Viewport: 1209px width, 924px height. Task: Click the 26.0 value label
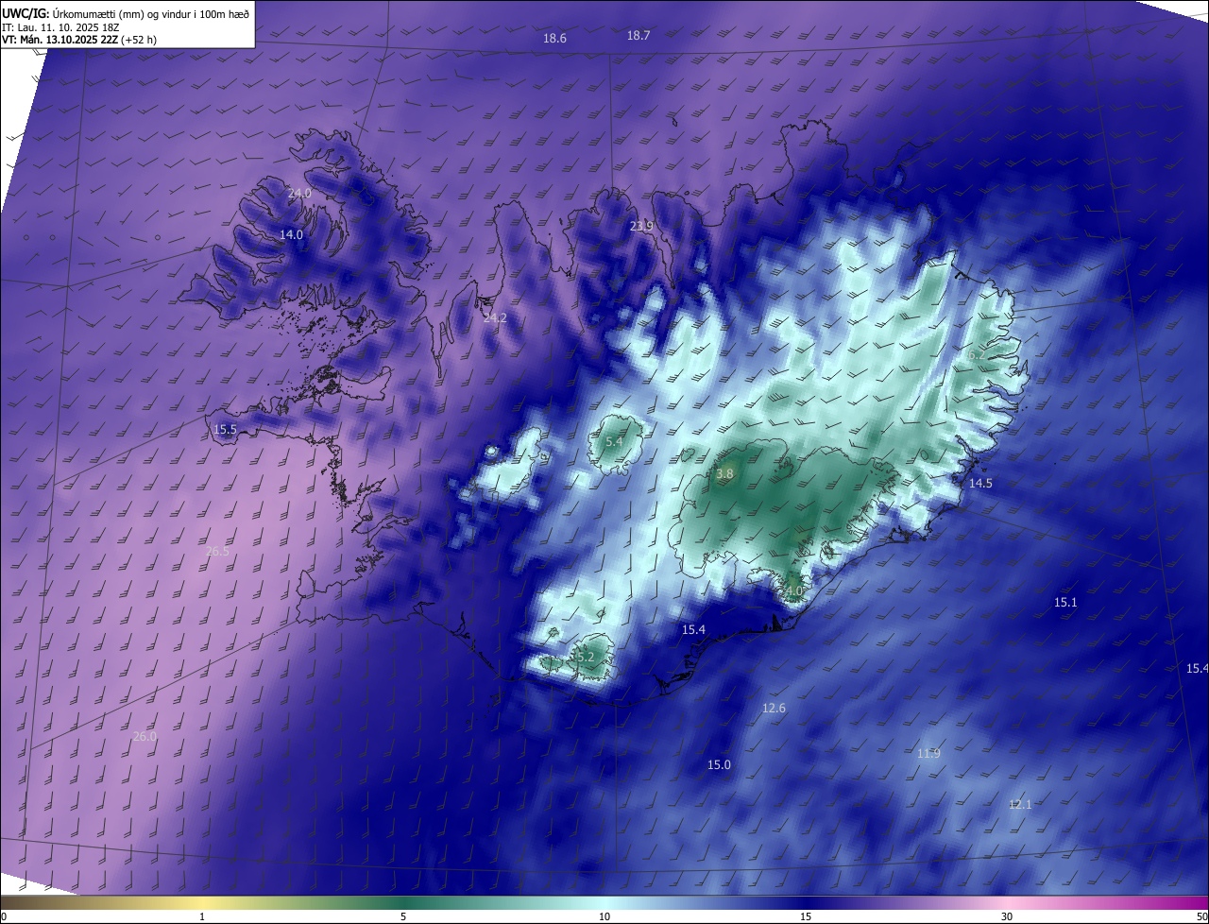tap(145, 736)
